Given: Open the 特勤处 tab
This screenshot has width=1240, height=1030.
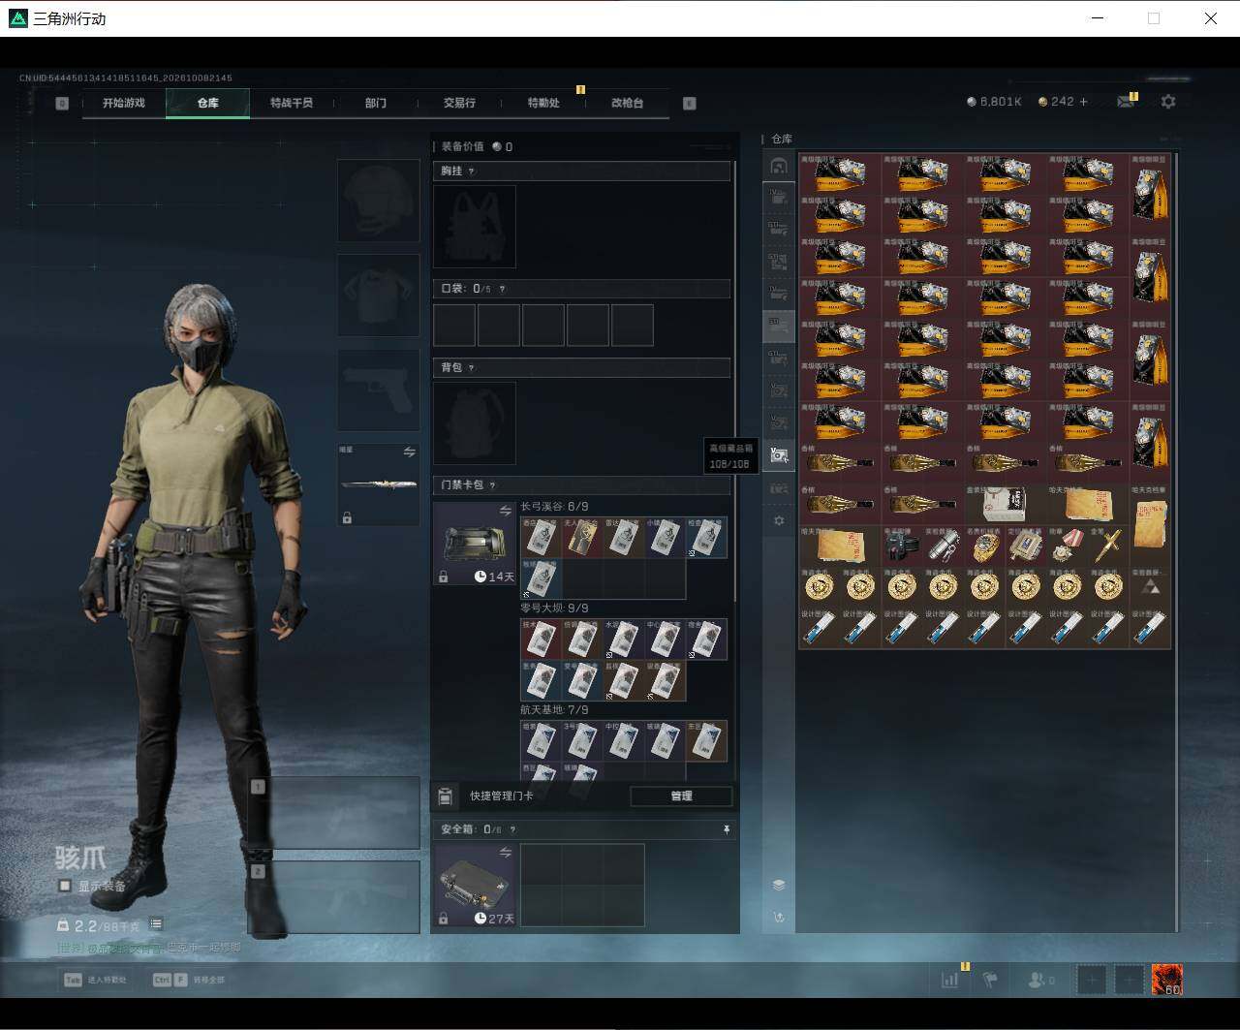Looking at the screenshot, I should (543, 103).
